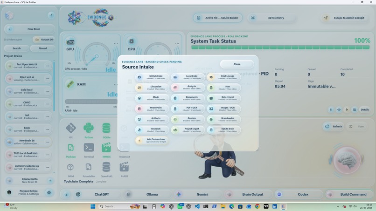Viewport: 376px width, 211px height.
Task: Click the SQLite toolchain icon
Action: click(x=106, y=128)
